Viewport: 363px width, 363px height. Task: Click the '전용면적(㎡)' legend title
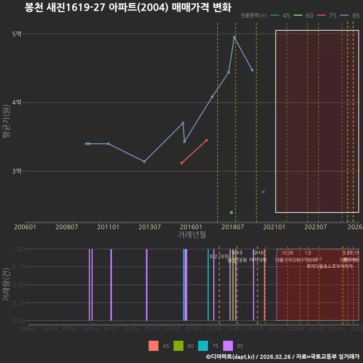pyautogui.click(x=253, y=16)
